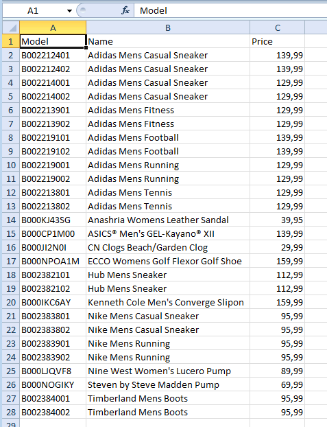The image size is (327, 427).
Task: Select the Anashria Womens Leather Sandal cell
Action: [x=168, y=220]
